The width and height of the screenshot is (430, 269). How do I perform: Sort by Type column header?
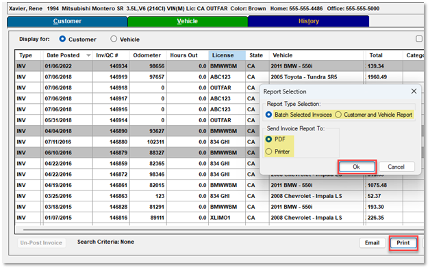pyautogui.click(x=28, y=55)
